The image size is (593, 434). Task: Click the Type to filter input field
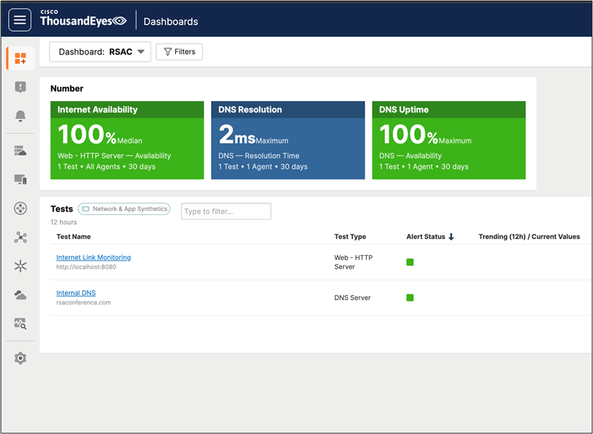pyautogui.click(x=226, y=211)
